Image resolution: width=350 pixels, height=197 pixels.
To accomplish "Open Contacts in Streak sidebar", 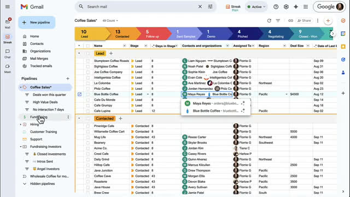I will (x=37, y=44).
